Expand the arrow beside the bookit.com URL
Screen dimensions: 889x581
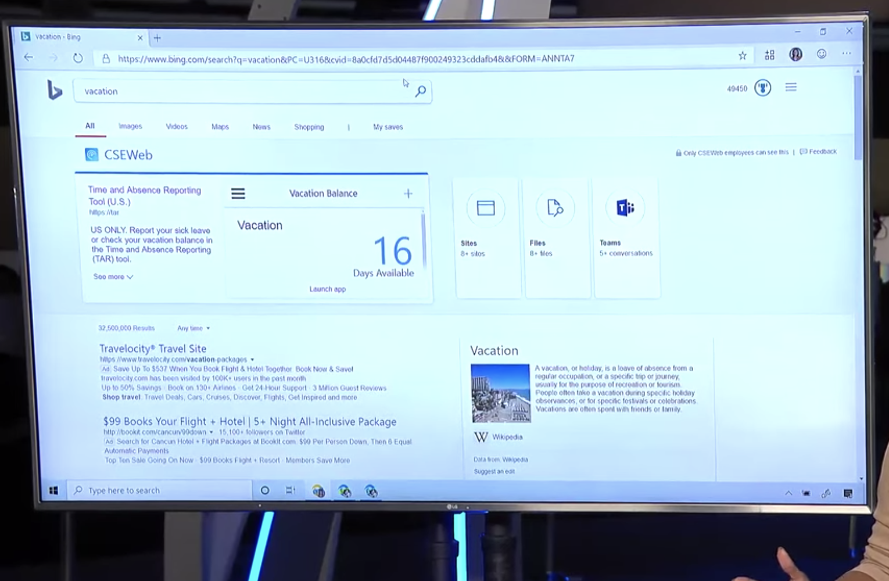[212, 432]
